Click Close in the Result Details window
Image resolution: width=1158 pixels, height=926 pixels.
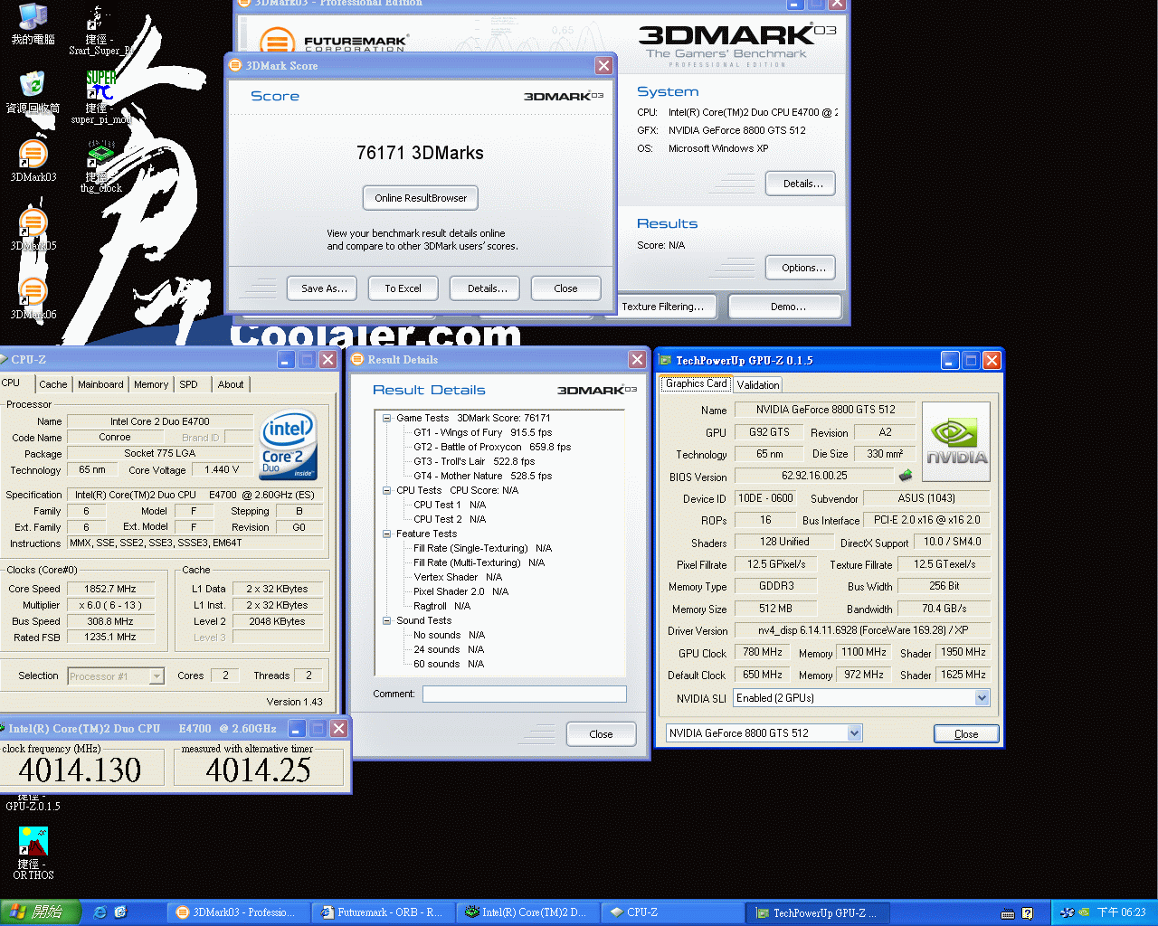pos(601,734)
